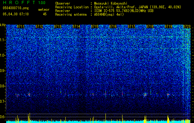Click the 0715 time marker

pyautogui.click(x=94, y=26)
